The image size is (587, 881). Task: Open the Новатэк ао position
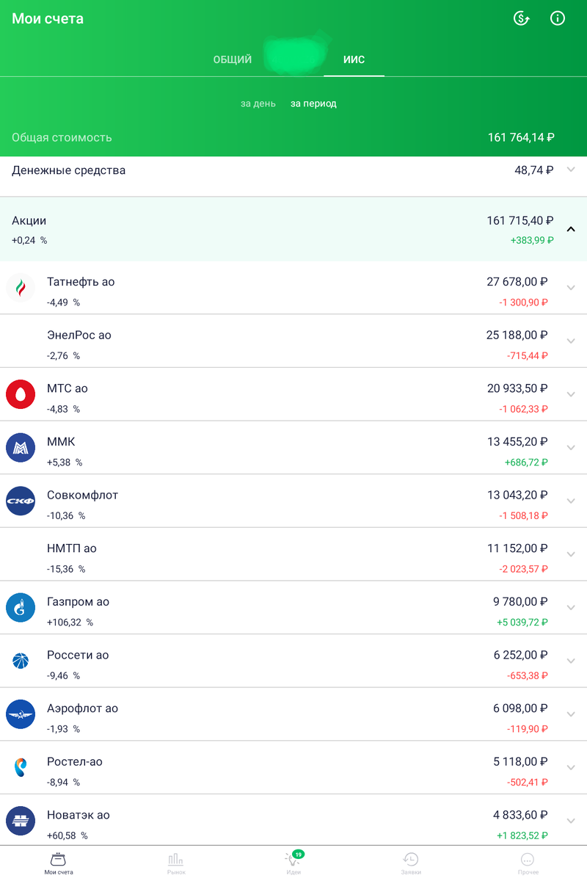click(293, 821)
